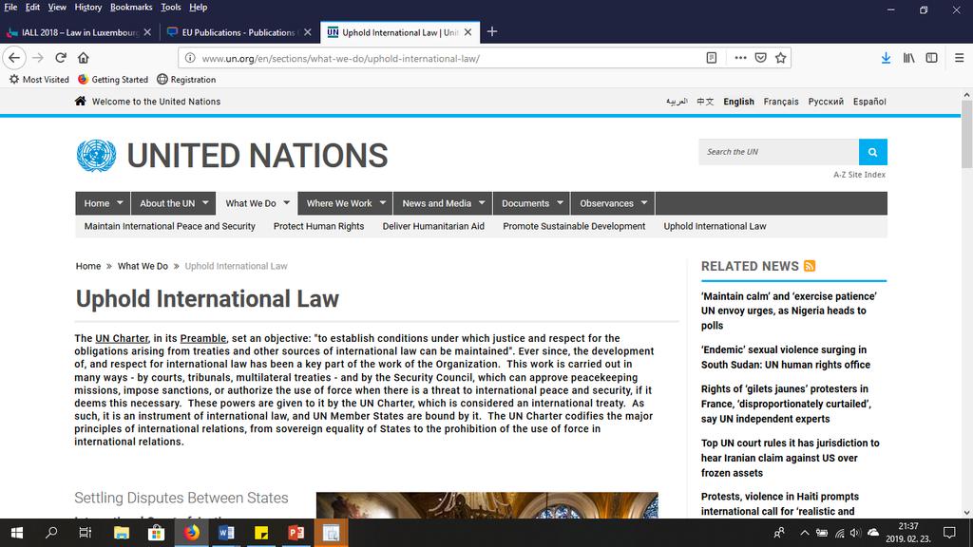Launch PowerPoint from the taskbar
The height and width of the screenshot is (547, 973).
tap(296, 533)
